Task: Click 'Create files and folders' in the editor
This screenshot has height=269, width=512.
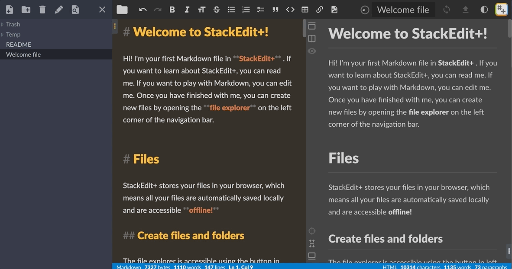Action: [191, 235]
